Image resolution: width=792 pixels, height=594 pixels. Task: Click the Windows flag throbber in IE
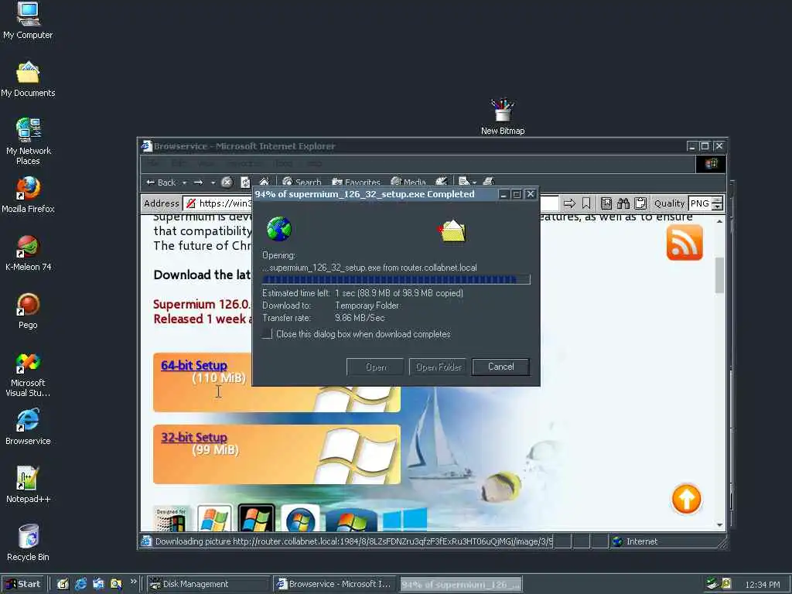coord(712,164)
